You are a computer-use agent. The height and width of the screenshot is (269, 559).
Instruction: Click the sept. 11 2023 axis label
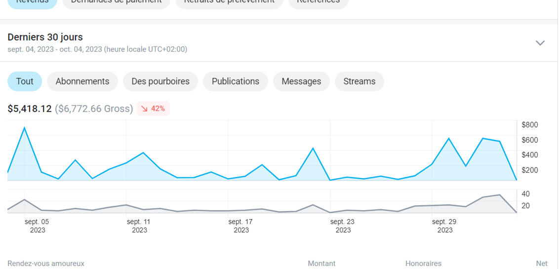click(x=139, y=226)
